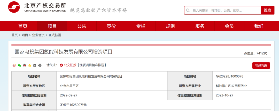Go to 正式披露 in breadcrumb

[x=55, y=35]
